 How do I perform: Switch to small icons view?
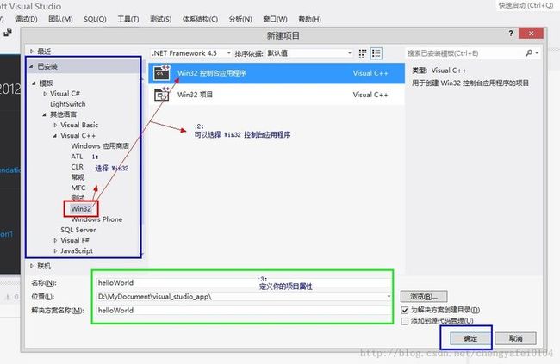tap(363, 53)
